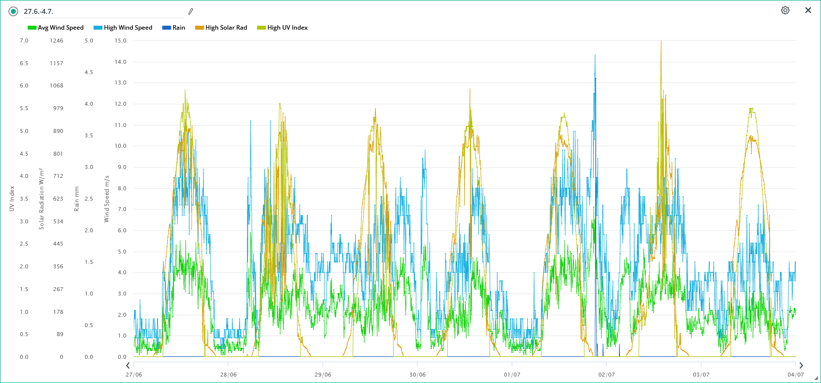
Task: Toggle High Solar Rad legend label
Action: pos(226,28)
